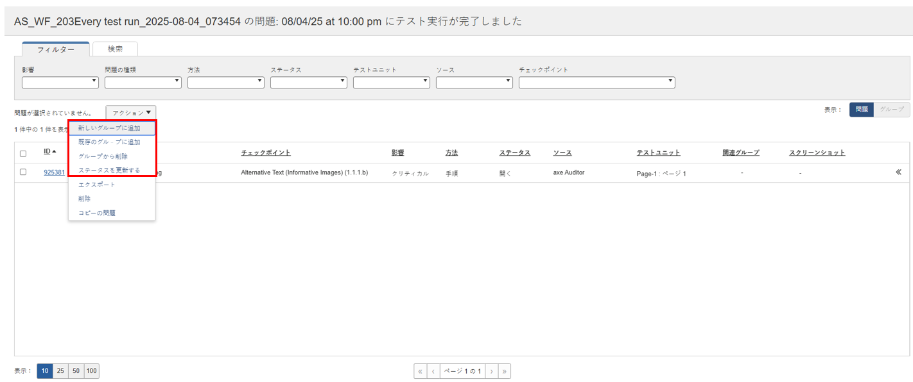Viewport: 913px width, 382px height.
Task: Go to previous page using ‹ icon
Action: tap(433, 371)
